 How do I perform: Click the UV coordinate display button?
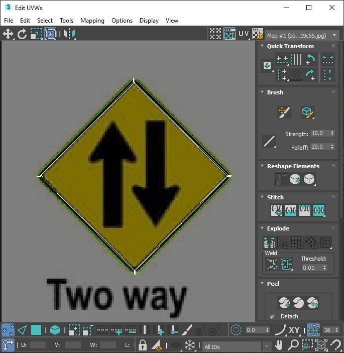[244, 34]
